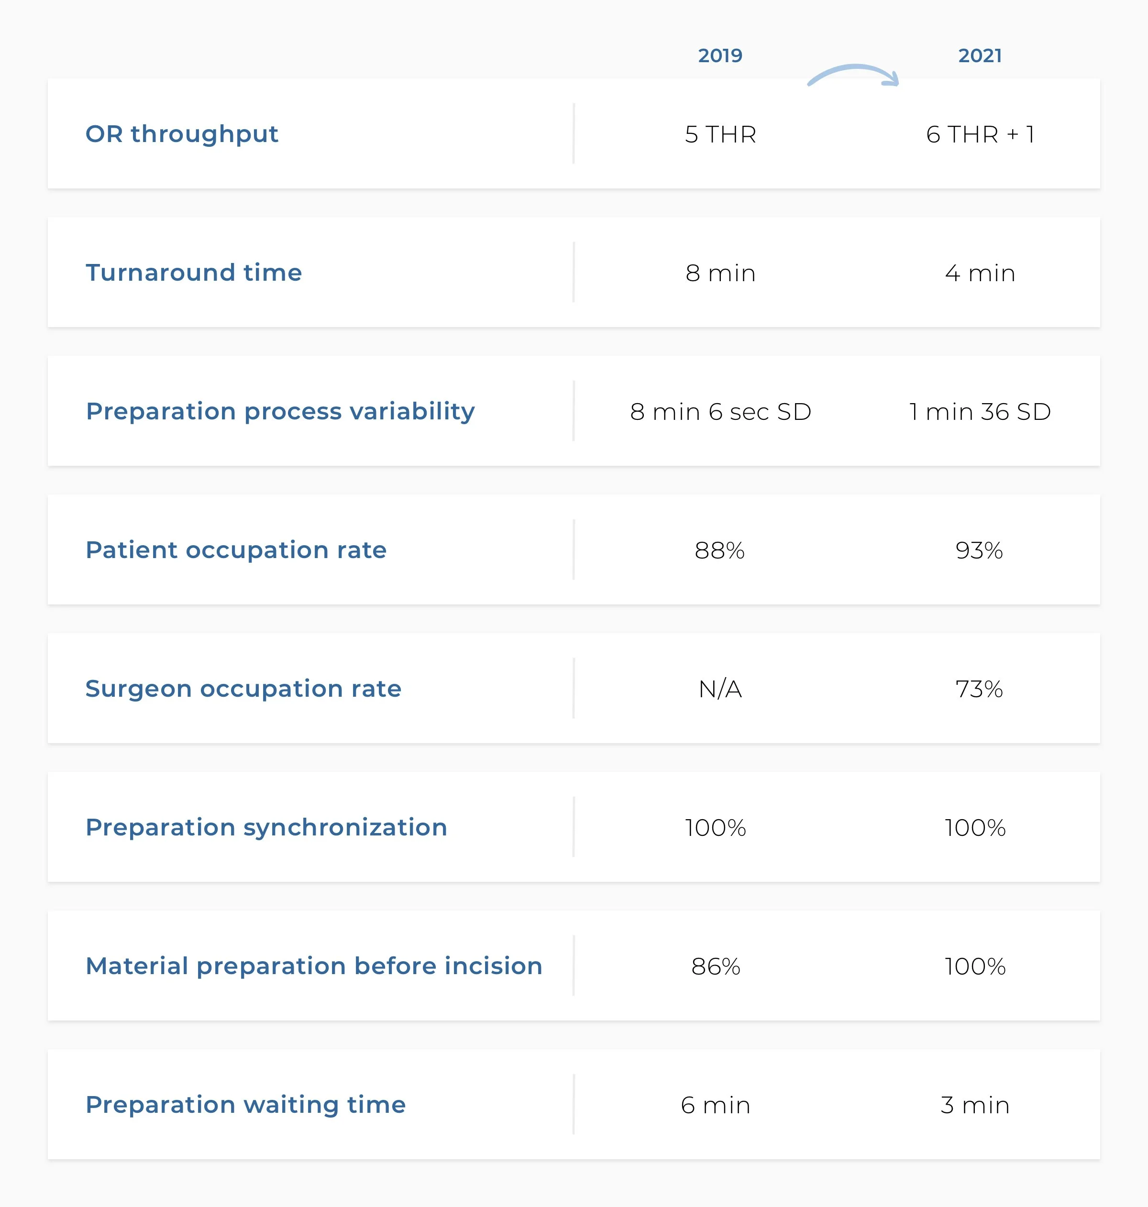Click the 5 THR value
Viewport: 1148px width, 1207px height.
pos(720,134)
